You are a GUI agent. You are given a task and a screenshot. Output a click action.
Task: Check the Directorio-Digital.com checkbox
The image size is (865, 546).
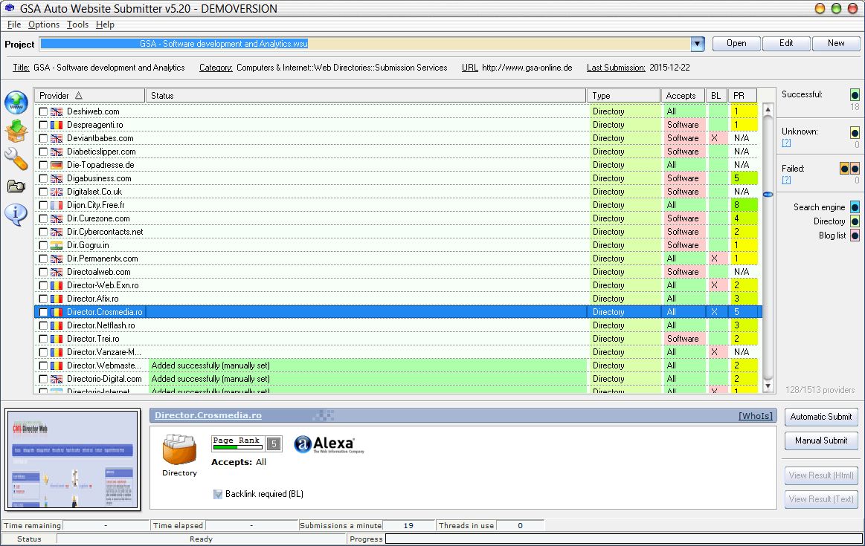pos(43,379)
